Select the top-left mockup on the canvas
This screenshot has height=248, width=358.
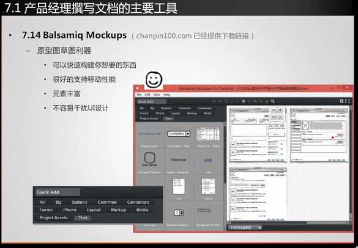[x=258, y=135]
